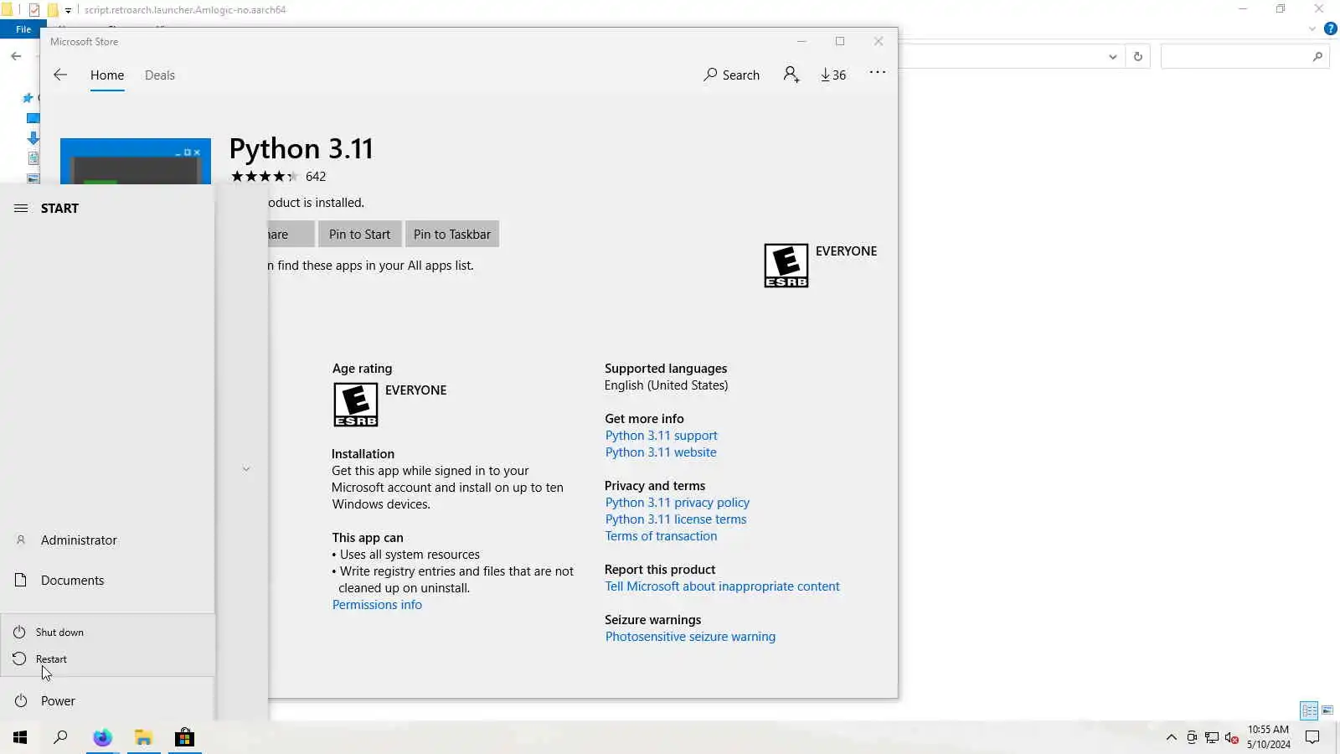The width and height of the screenshot is (1340, 754).
Task: Click the New folder quick access icon
Action: pos(53,10)
